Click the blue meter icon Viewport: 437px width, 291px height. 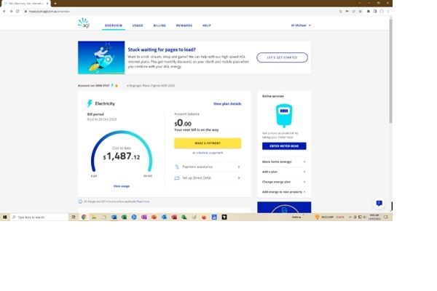click(284, 115)
